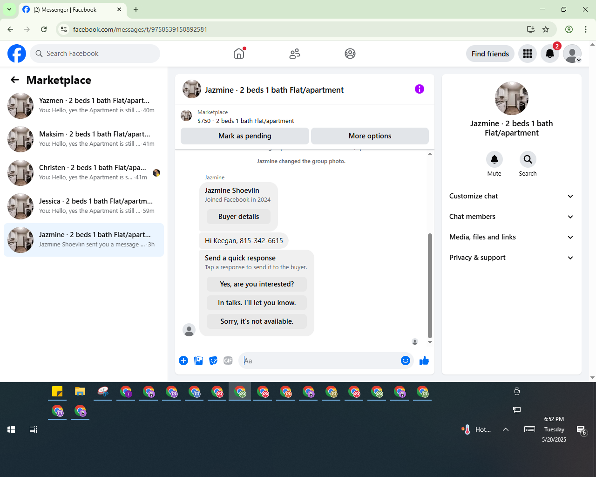Click the browser address bar URL
Screen dimensions: 596x477
pos(140,29)
